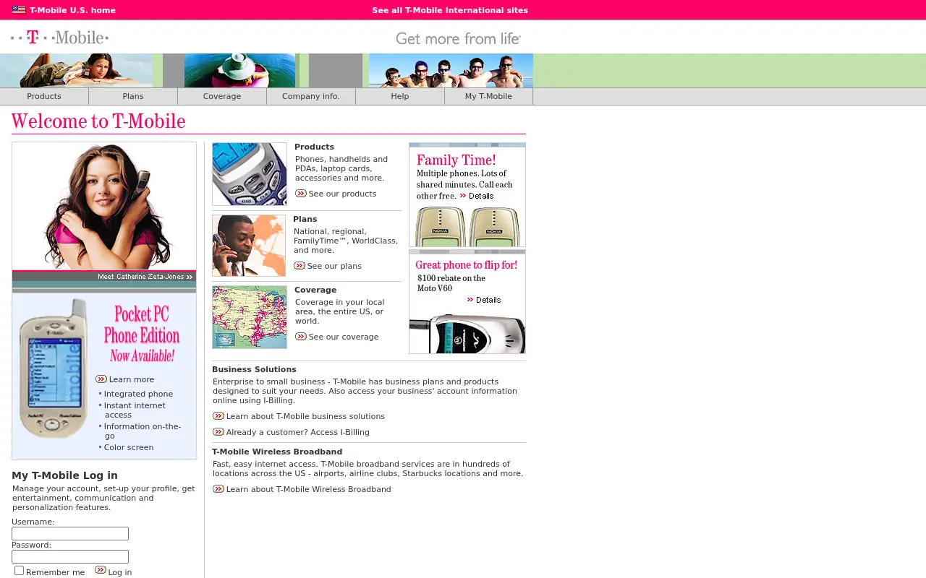This screenshot has height=578, width=926.
Task: Click arrow icon beside See our coverage
Action: pos(301,337)
